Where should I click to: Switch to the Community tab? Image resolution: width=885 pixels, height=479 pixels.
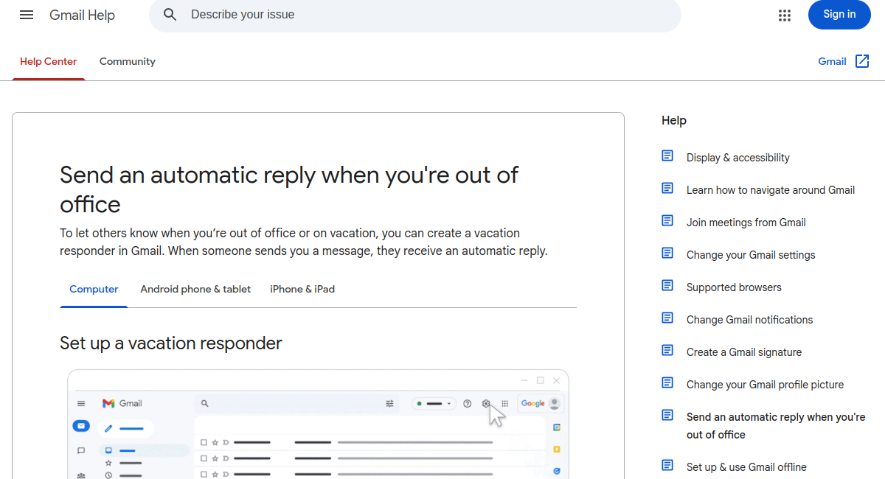coord(128,62)
